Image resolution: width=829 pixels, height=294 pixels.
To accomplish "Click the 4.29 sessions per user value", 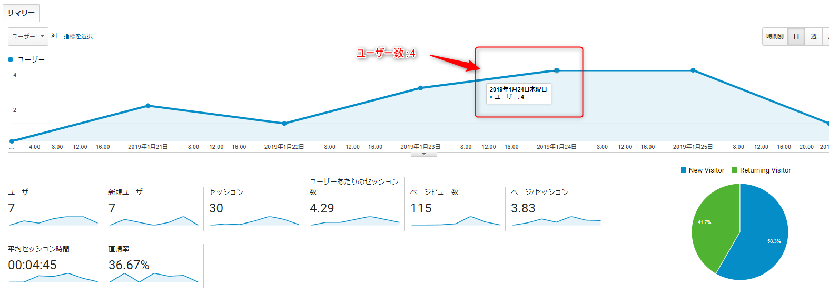I will pos(322,208).
